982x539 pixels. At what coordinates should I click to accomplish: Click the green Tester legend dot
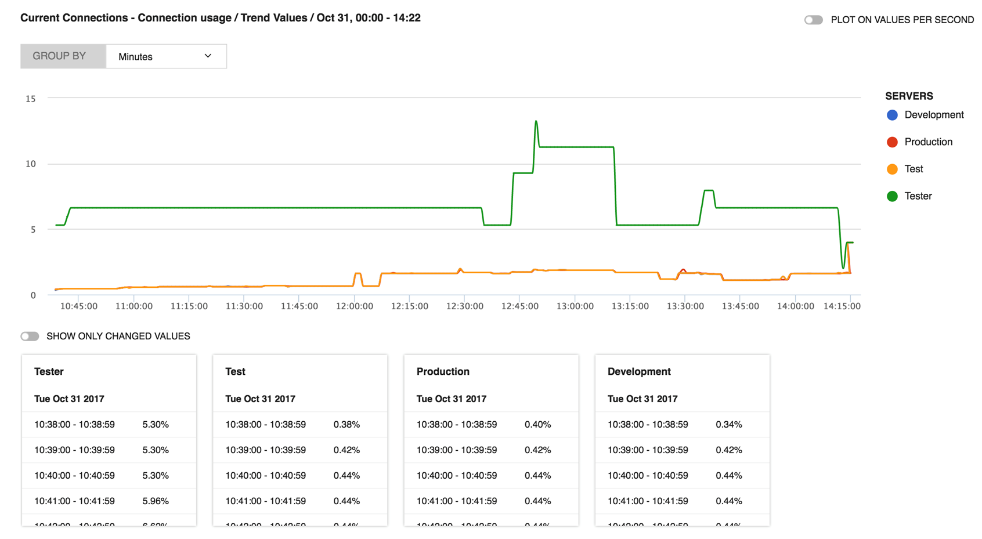pos(892,196)
